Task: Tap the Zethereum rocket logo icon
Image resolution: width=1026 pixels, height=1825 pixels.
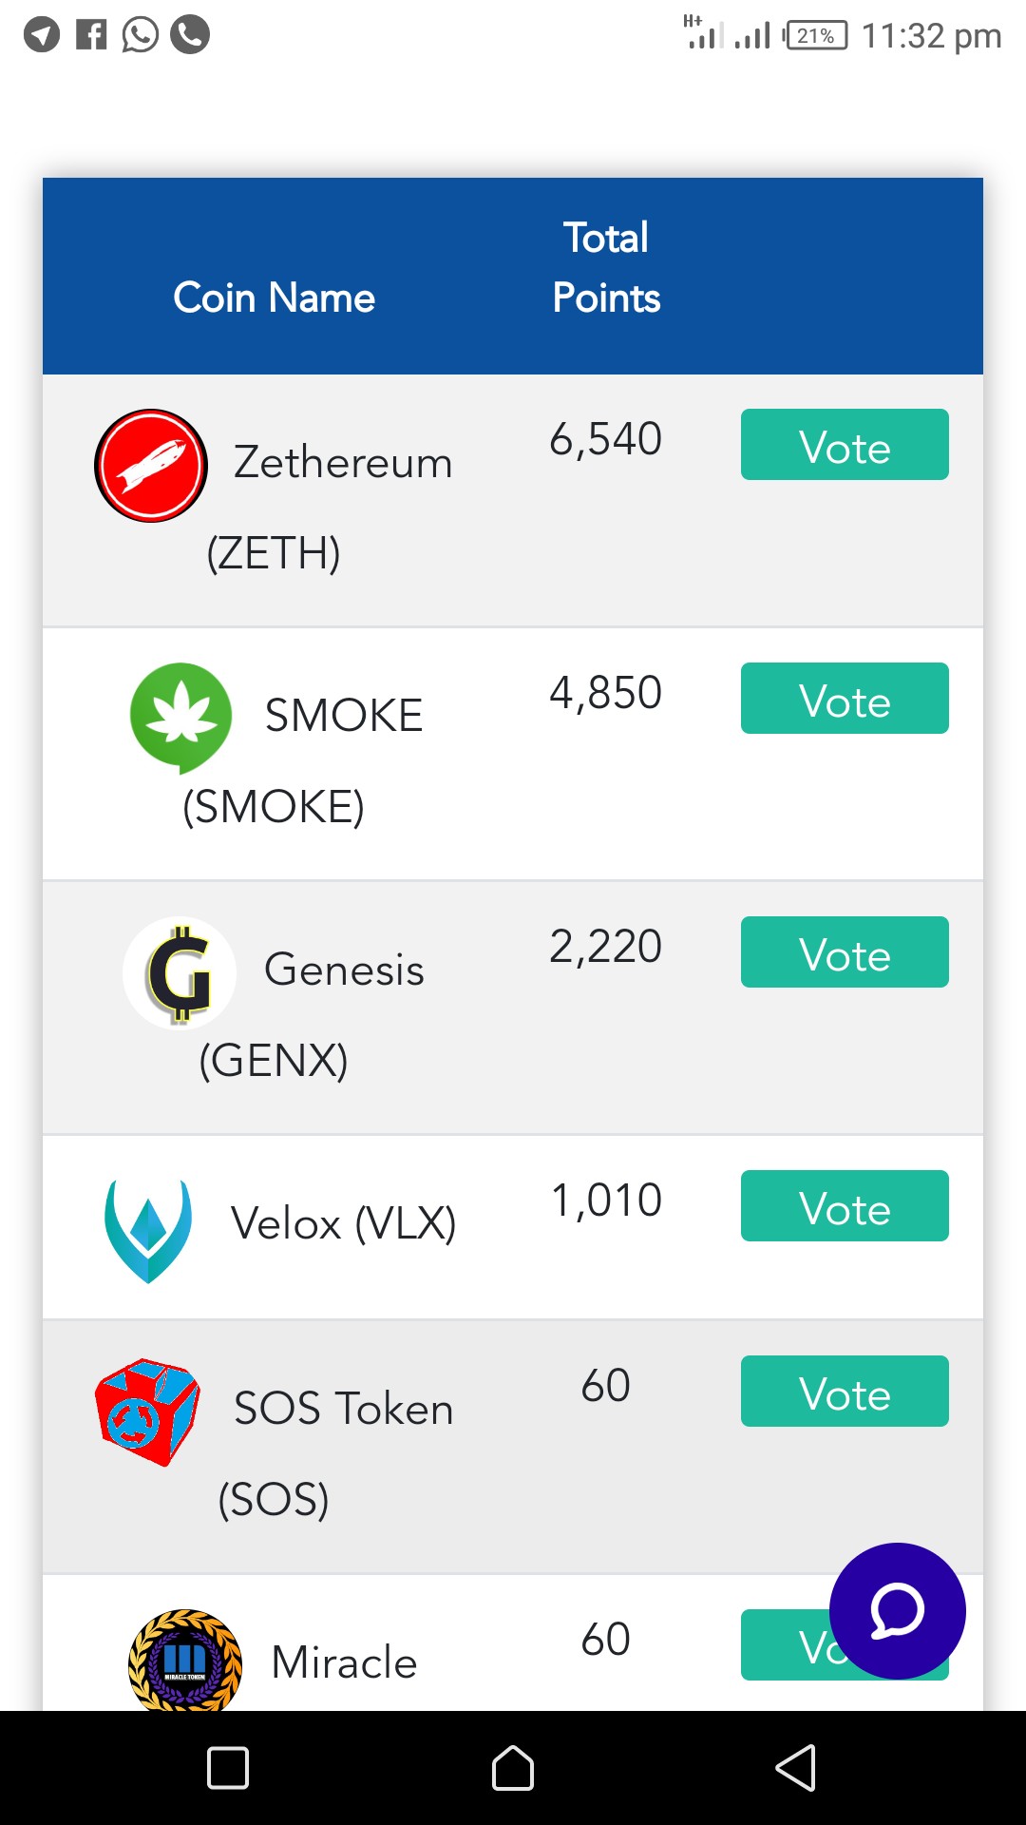Action: [151, 466]
